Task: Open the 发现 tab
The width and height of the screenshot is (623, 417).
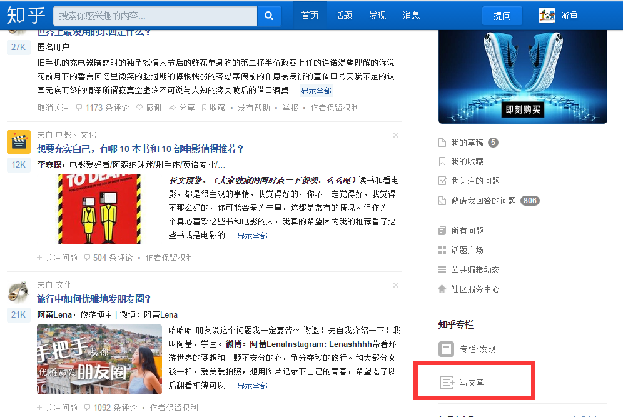Action: (377, 16)
